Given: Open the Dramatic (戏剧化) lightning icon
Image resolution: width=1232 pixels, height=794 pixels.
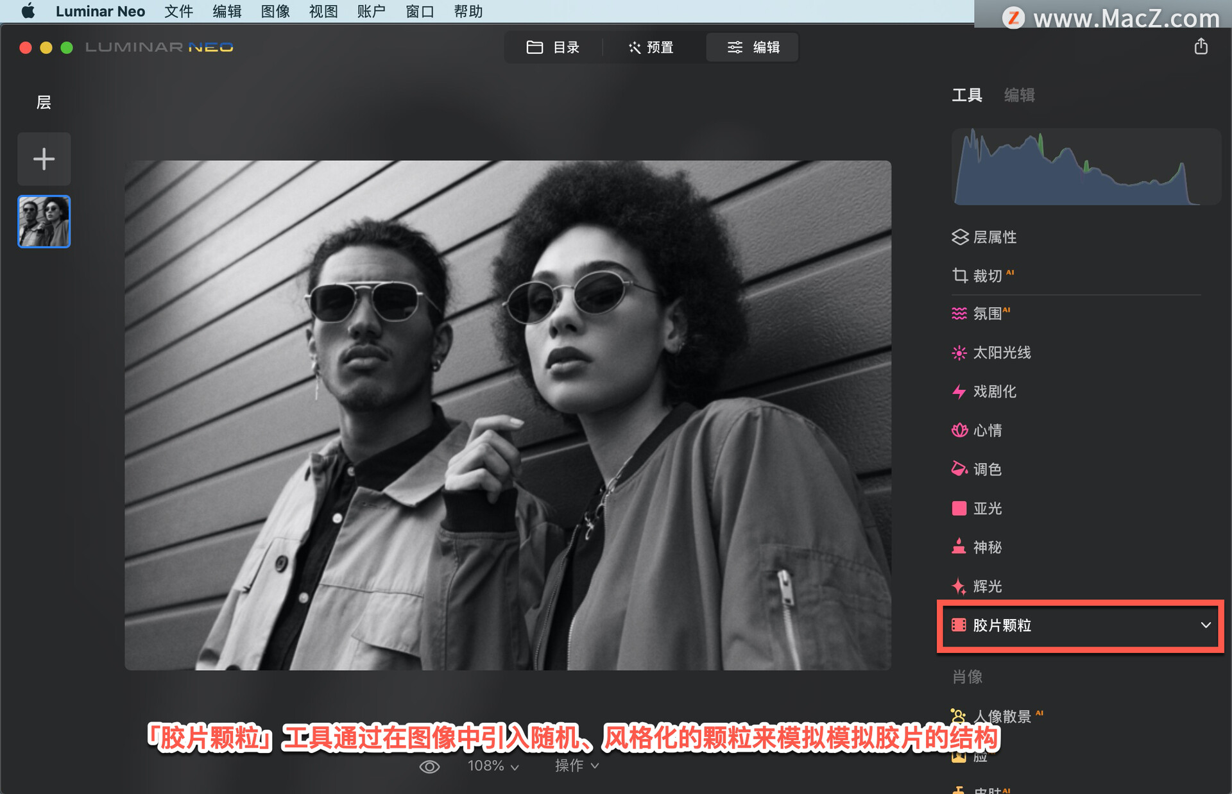Looking at the screenshot, I should point(959,391).
